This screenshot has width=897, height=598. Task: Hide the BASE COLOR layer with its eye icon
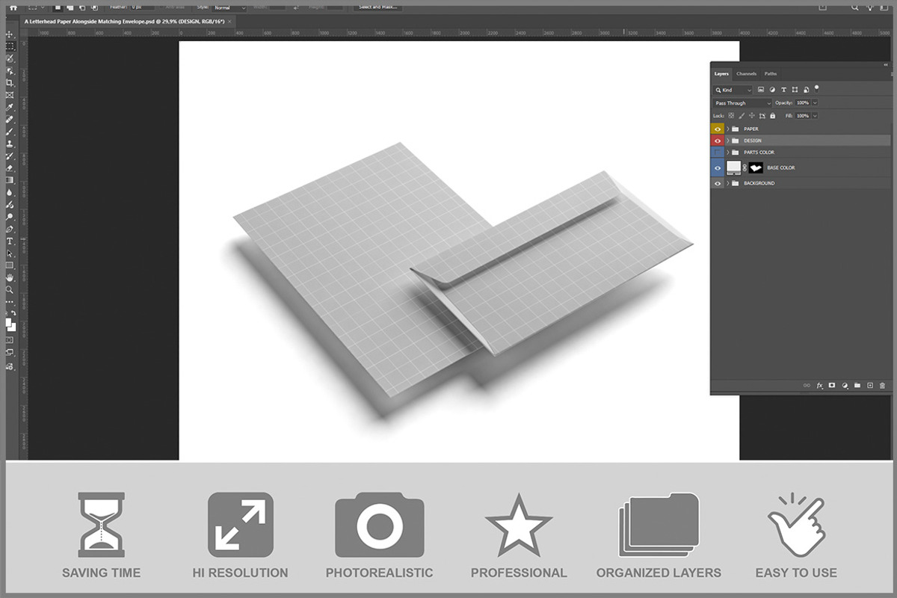coord(718,167)
